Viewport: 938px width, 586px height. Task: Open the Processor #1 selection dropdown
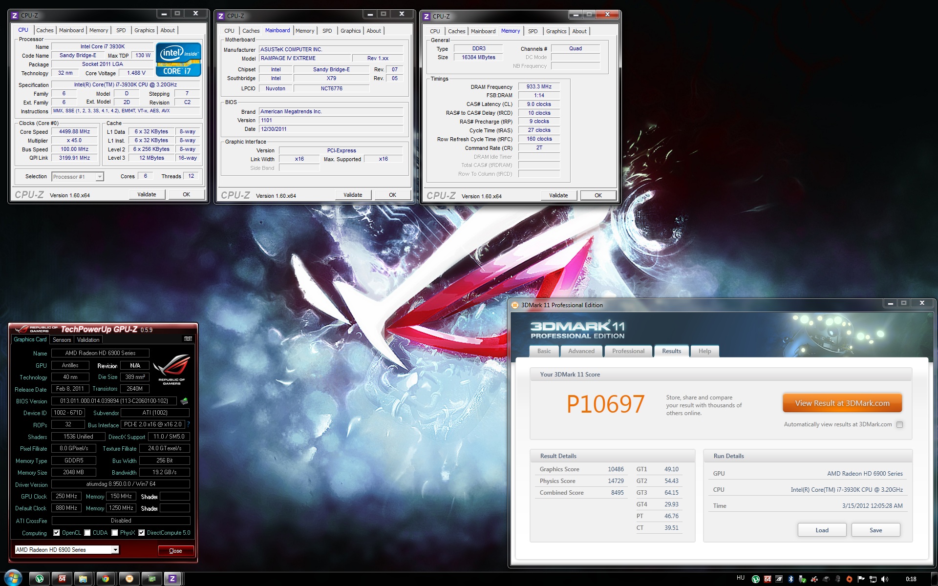(78, 177)
